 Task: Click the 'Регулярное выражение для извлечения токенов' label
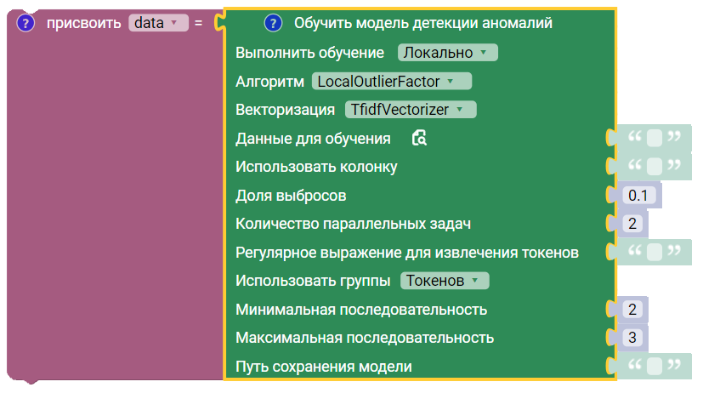tap(407, 253)
